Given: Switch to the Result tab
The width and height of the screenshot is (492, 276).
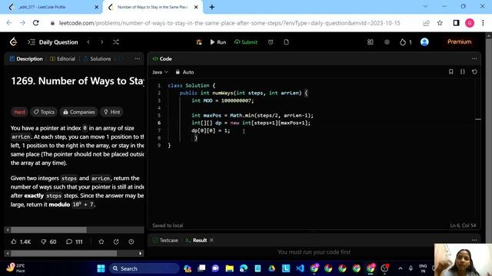Looking at the screenshot, I should point(196,240).
